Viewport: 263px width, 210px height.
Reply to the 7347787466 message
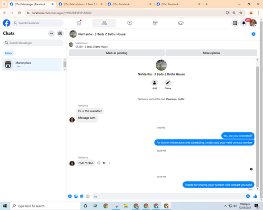coord(104,163)
